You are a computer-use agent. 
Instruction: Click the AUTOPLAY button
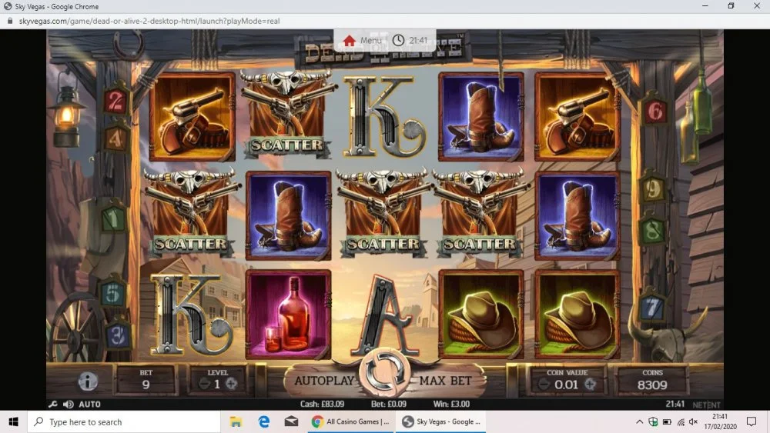click(x=324, y=381)
